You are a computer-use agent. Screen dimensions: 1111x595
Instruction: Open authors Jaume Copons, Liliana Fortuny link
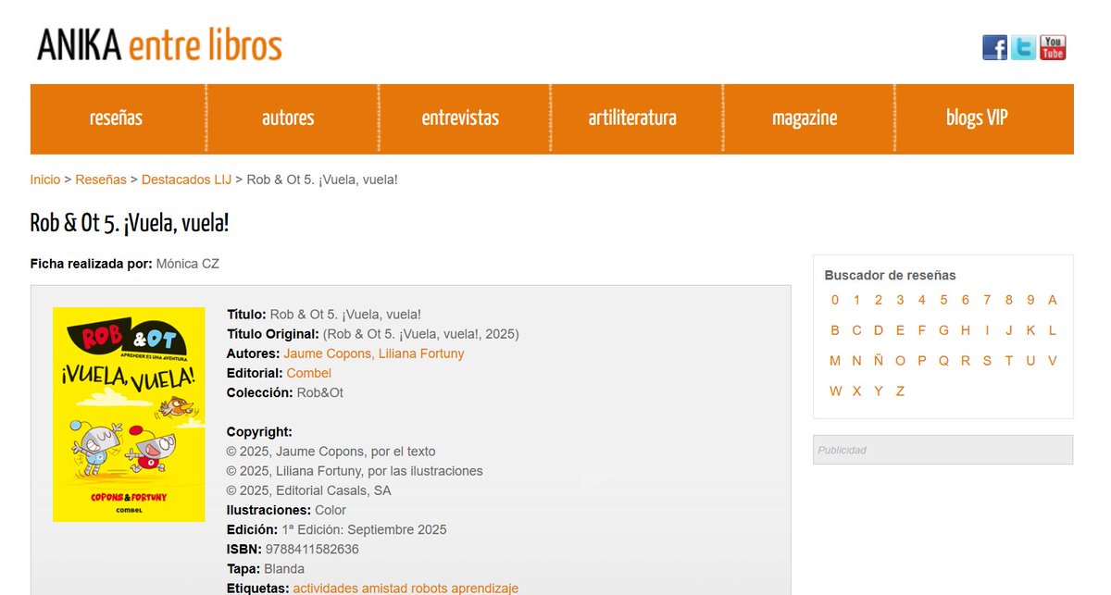374,353
